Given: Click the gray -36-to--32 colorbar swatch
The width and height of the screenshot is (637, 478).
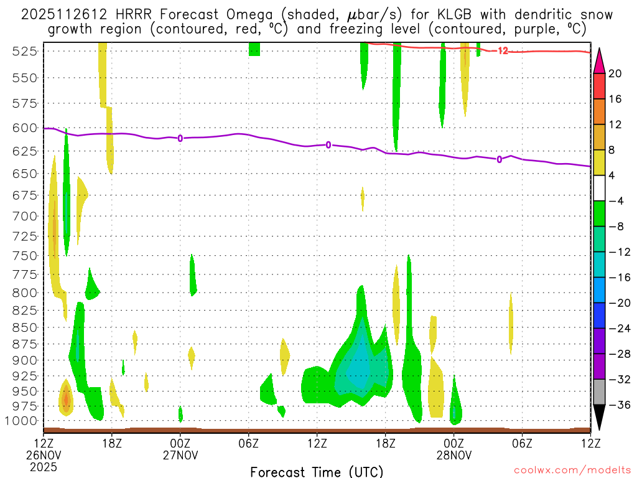Looking at the screenshot, I should click(599, 392).
